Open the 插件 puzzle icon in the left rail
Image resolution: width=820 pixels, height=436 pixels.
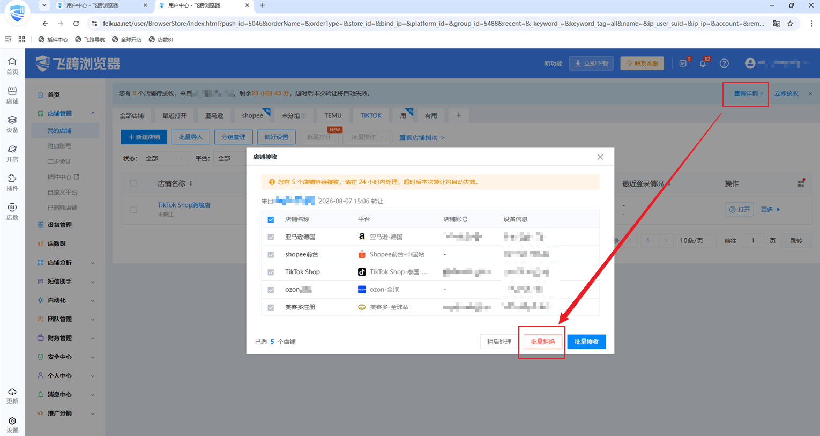pyautogui.click(x=12, y=182)
